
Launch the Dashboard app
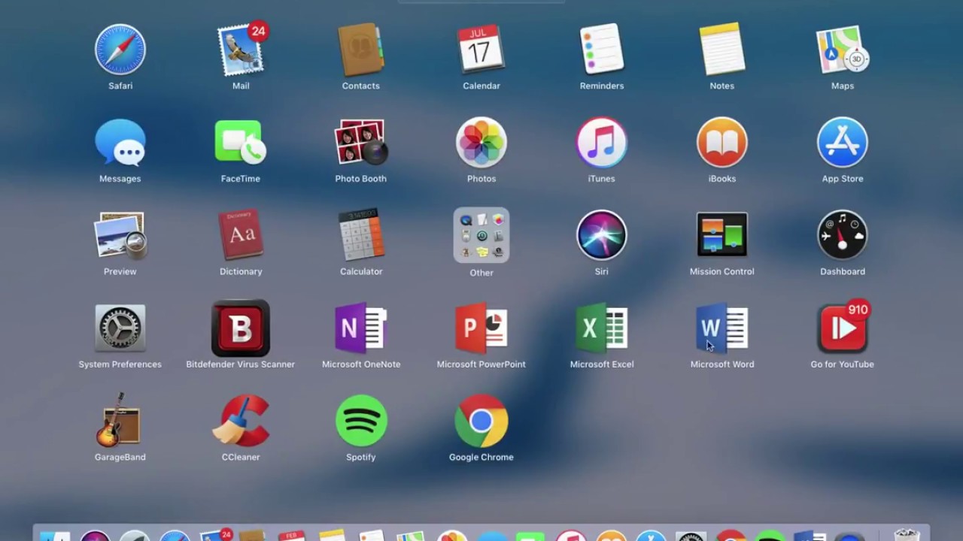843,236
